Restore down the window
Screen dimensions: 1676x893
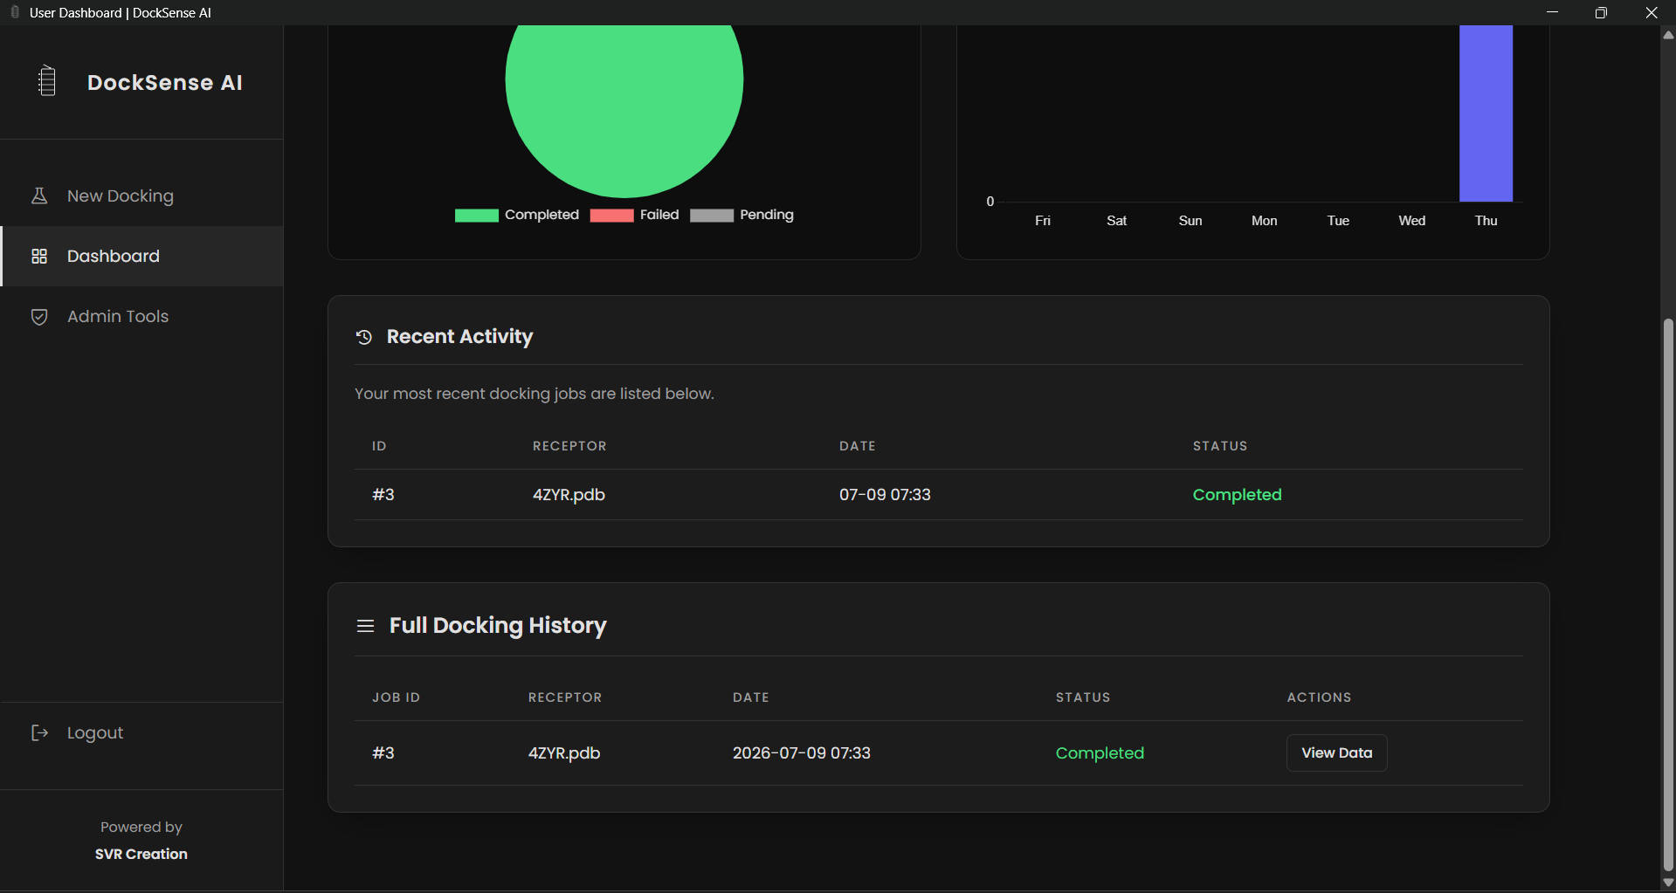coord(1601,12)
